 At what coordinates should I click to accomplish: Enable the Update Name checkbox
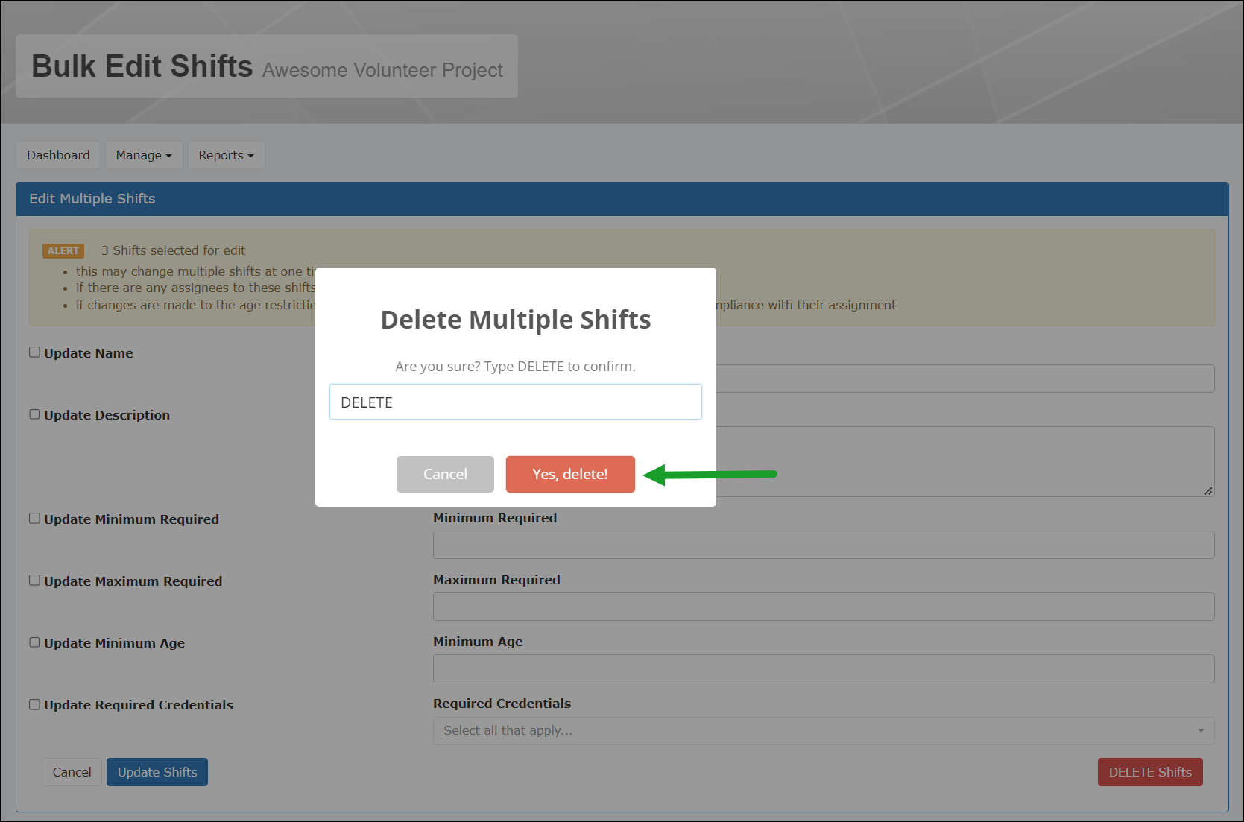click(34, 352)
